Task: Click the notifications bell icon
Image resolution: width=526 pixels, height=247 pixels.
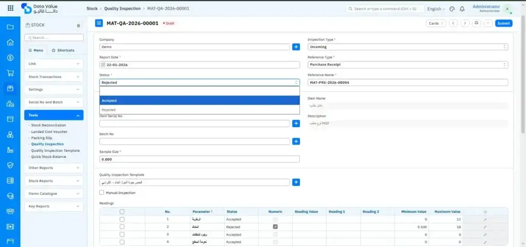Action: pyautogui.click(x=462, y=9)
